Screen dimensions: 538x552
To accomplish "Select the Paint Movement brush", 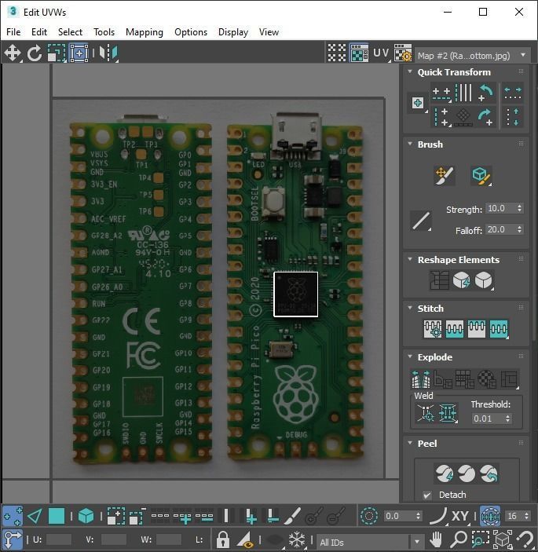I will [445, 175].
